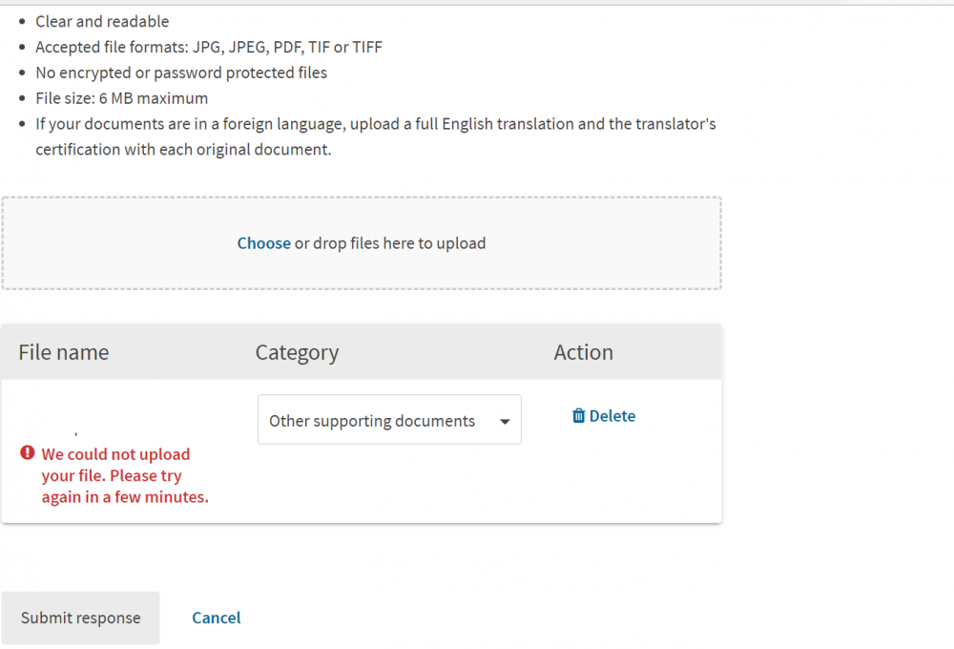Click the Delete action text
Viewport: 954px width, 649px height.
pyautogui.click(x=612, y=416)
